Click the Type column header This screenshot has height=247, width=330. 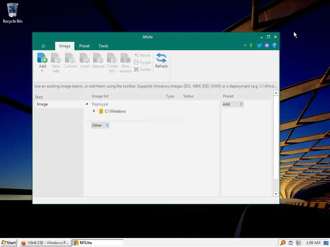[x=170, y=96]
